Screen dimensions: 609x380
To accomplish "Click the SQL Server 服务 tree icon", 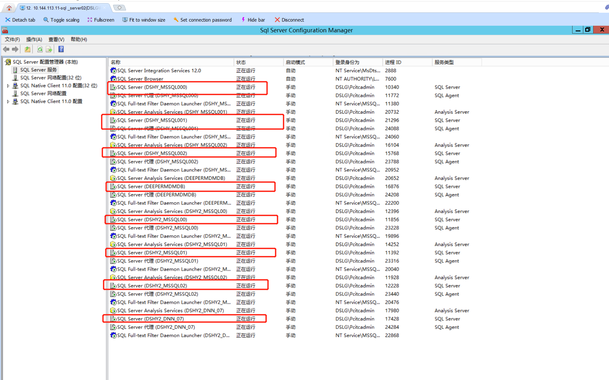I will [15, 70].
